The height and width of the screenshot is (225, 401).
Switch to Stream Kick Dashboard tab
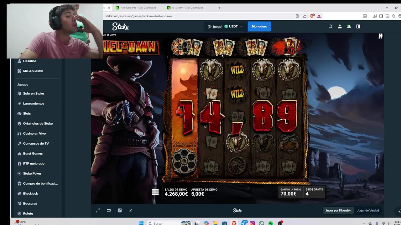[x=189, y=7]
